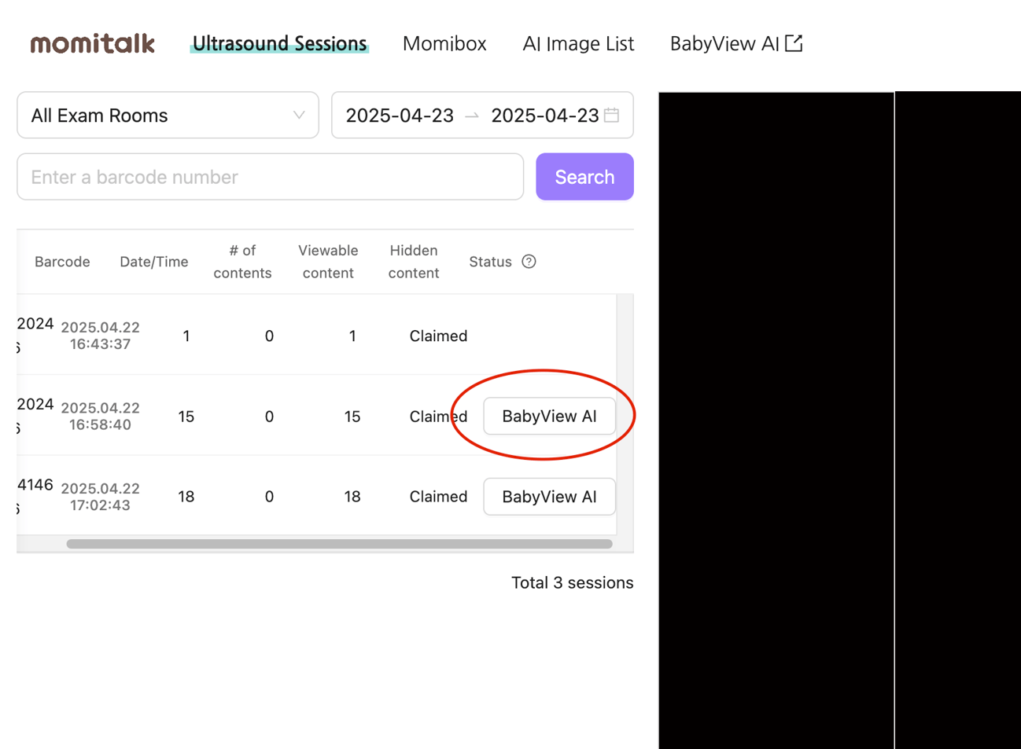Image resolution: width=1021 pixels, height=749 pixels.
Task: Switch to the Momibox tab
Action: [444, 43]
